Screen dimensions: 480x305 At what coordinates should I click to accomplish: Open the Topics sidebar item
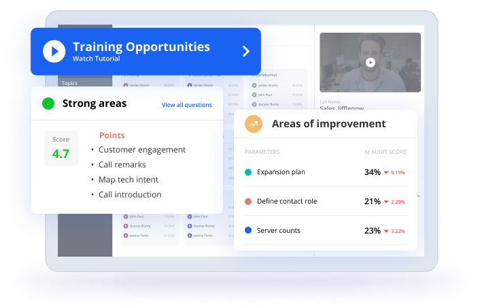pyautogui.click(x=69, y=83)
